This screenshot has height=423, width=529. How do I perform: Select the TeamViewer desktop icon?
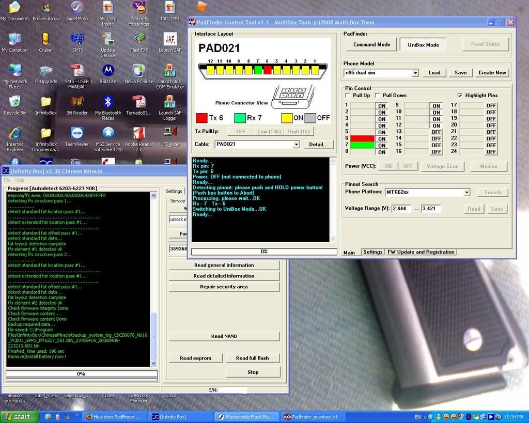click(x=77, y=137)
